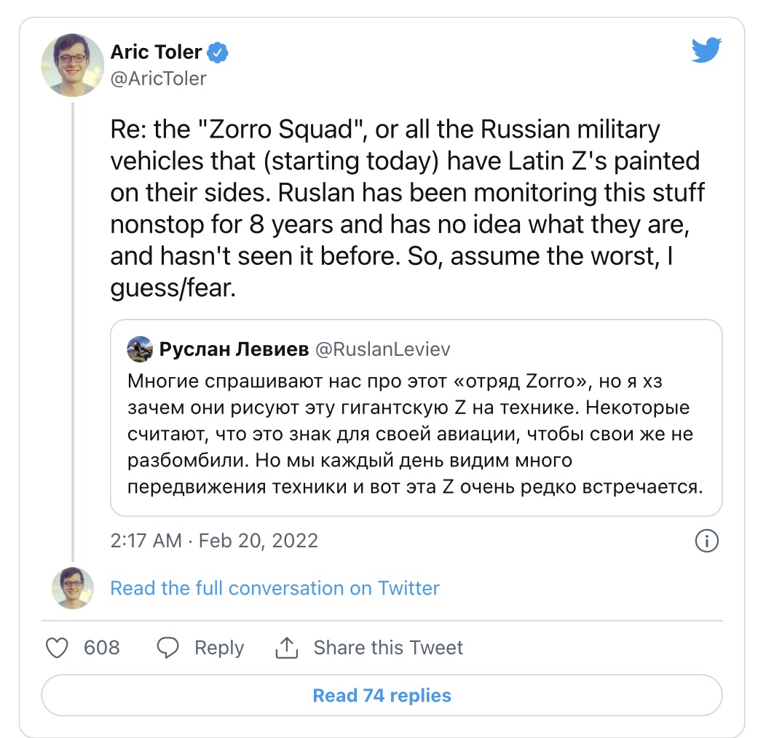This screenshot has height=738, width=758.
Task: Open the Aric Toler display name
Action: pos(155,53)
